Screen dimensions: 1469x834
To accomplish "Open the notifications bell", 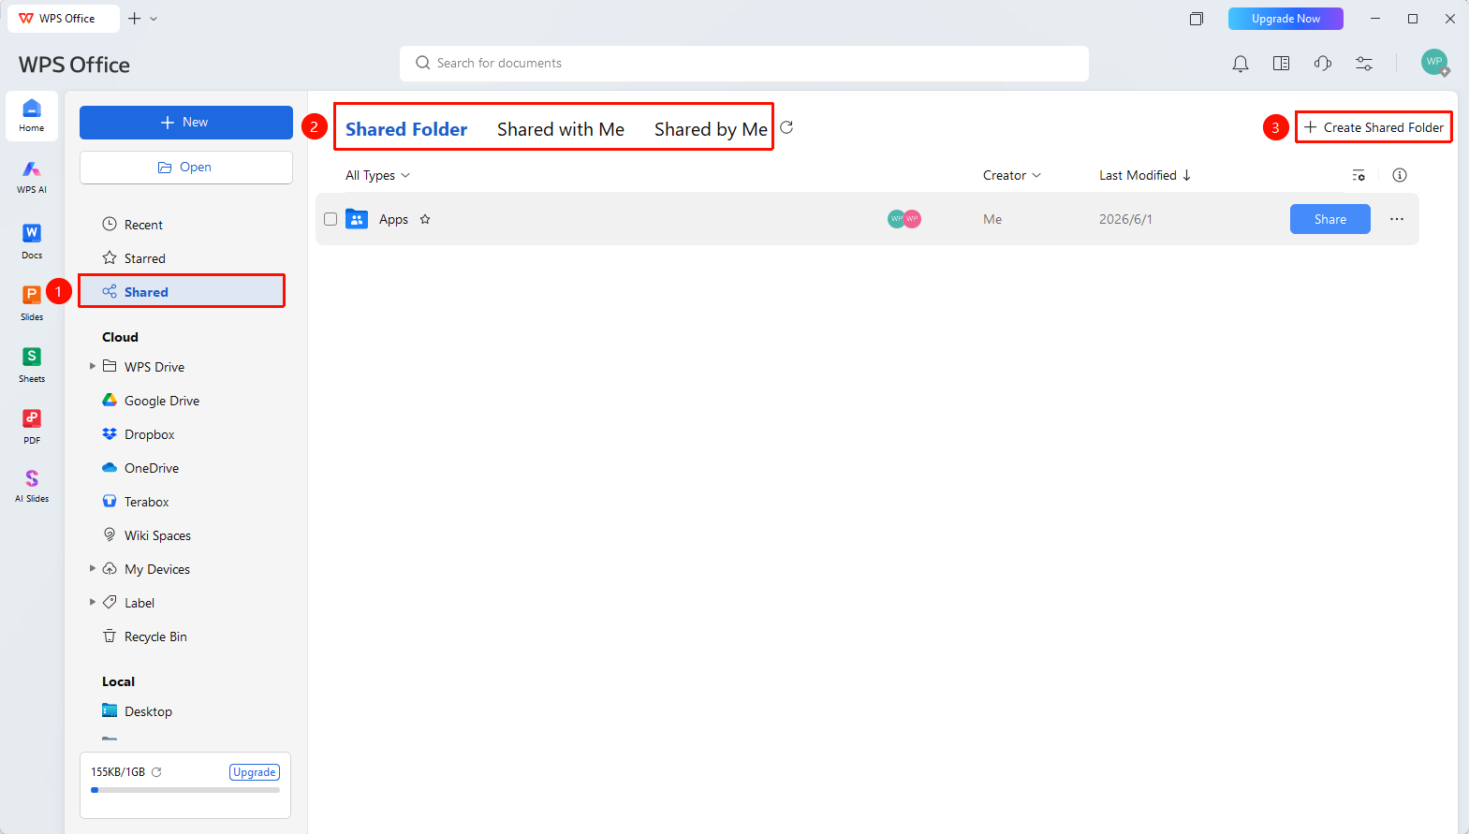I will click(1241, 64).
